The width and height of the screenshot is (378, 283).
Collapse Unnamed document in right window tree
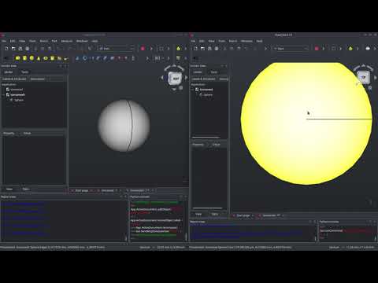(x=193, y=90)
